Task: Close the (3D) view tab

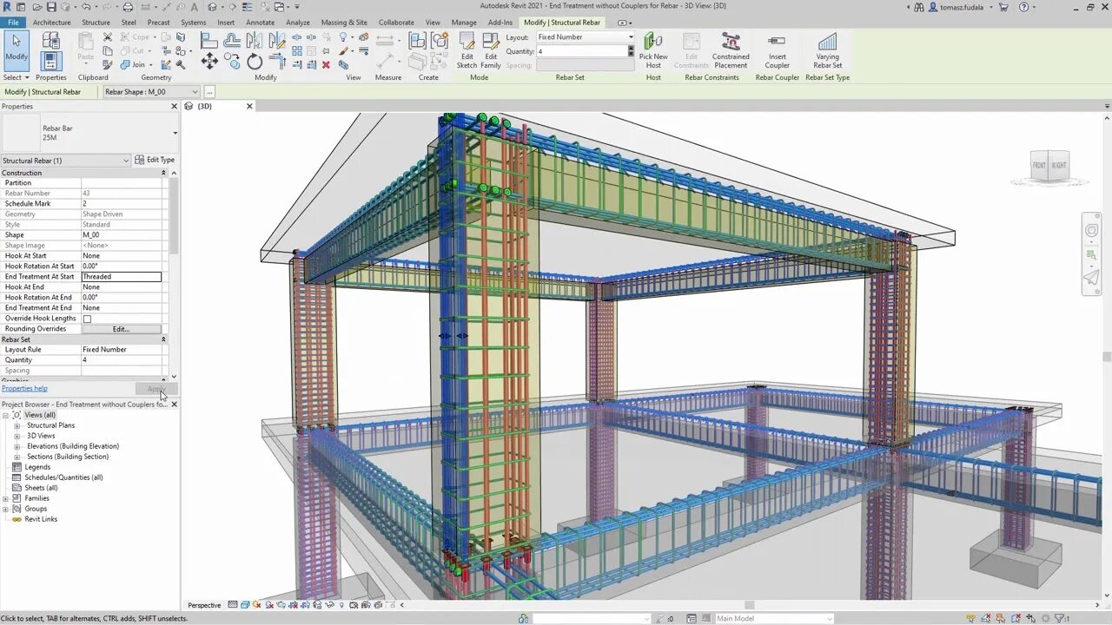Action: click(x=249, y=106)
